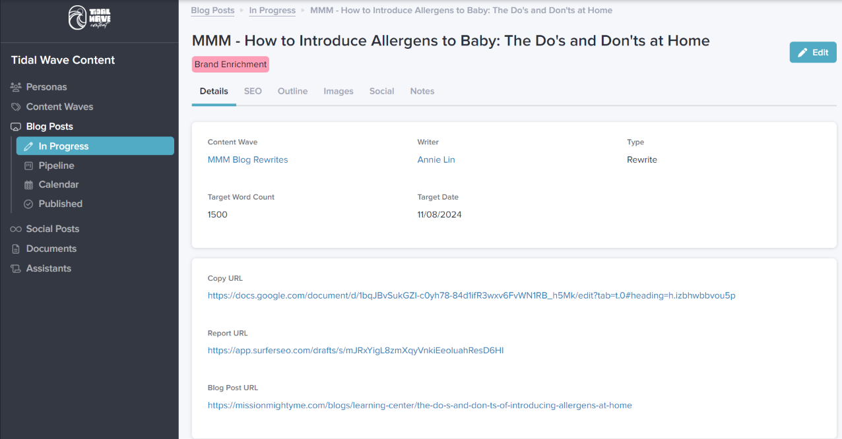Open the Outline tab
The height and width of the screenshot is (439, 842).
[292, 91]
